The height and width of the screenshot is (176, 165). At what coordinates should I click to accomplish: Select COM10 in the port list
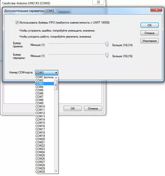pyautogui.click(x=45, y=107)
